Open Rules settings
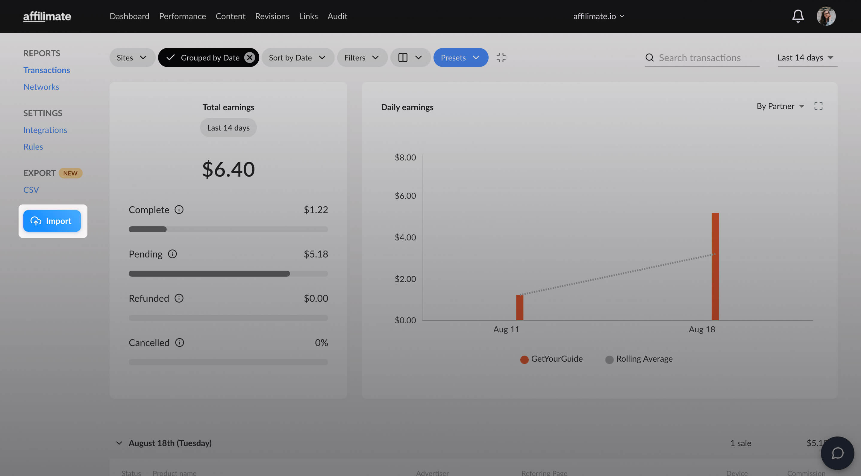This screenshot has height=476, width=861. pos(33,146)
